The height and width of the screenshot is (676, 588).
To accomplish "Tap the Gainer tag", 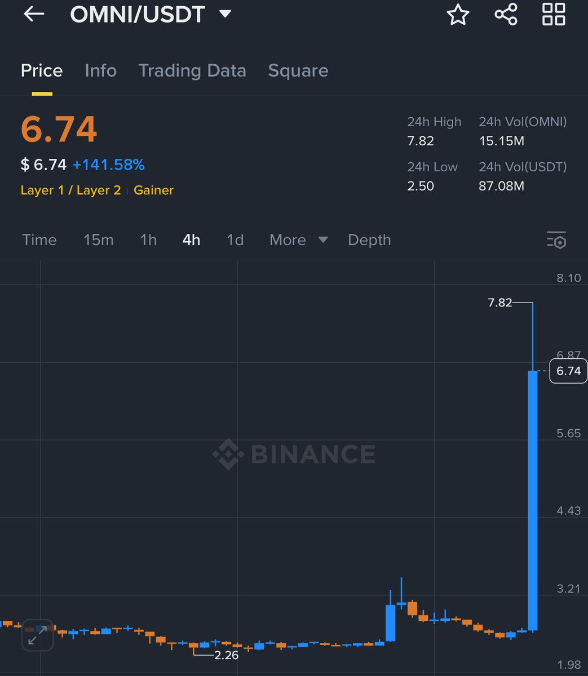I will [x=153, y=190].
